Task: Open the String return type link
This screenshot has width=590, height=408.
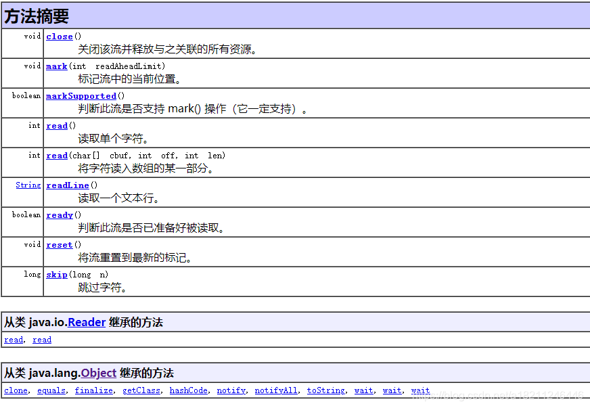Action: pyautogui.click(x=28, y=185)
